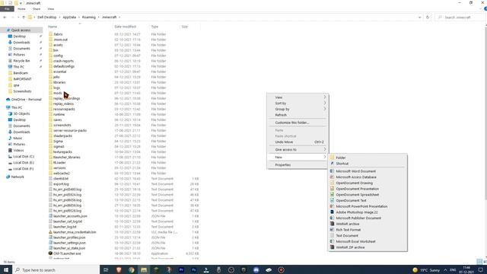Open Task View on the taskbar
The width and height of the screenshot is (487, 274).
[106, 269]
